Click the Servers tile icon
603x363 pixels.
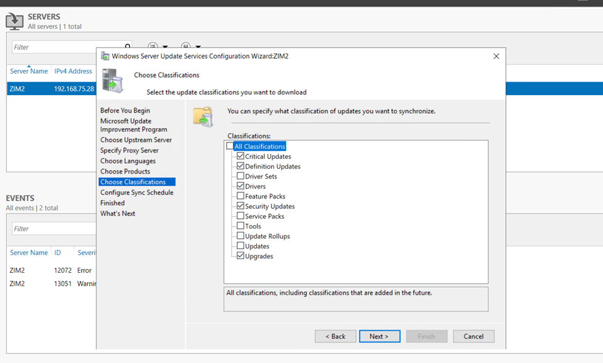[x=14, y=21]
